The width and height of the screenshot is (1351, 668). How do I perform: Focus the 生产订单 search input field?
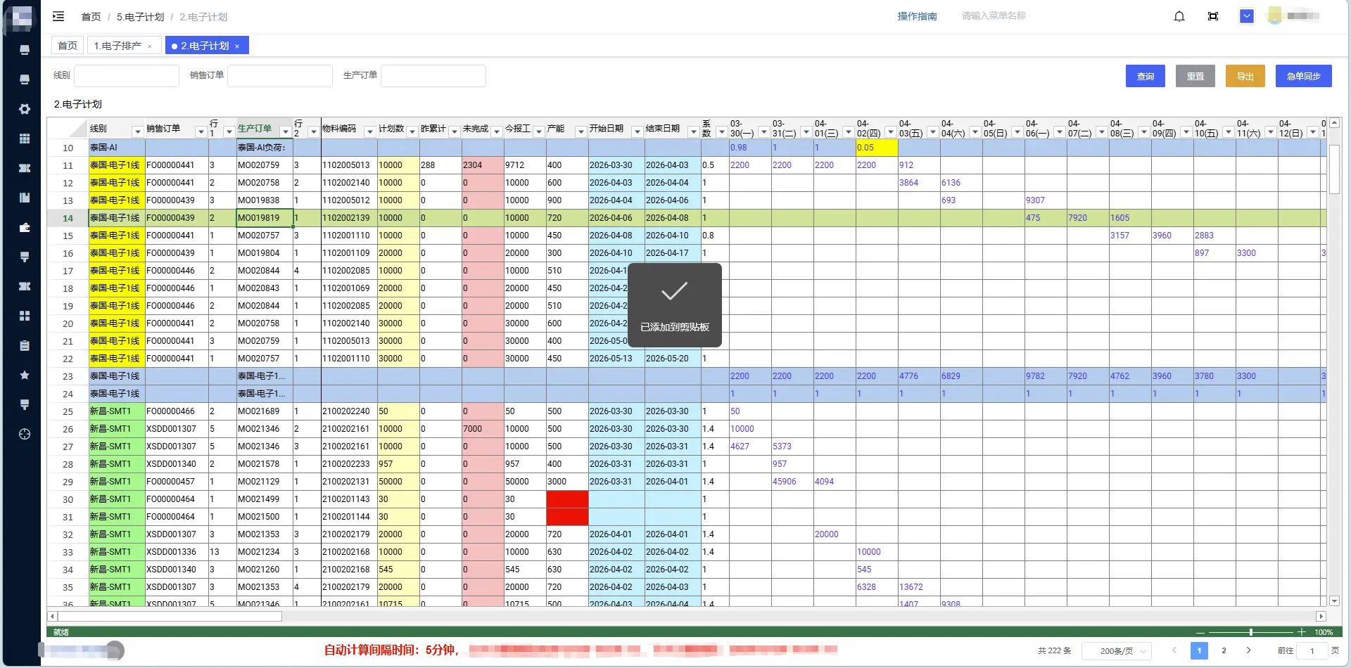[x=433, y=76]
